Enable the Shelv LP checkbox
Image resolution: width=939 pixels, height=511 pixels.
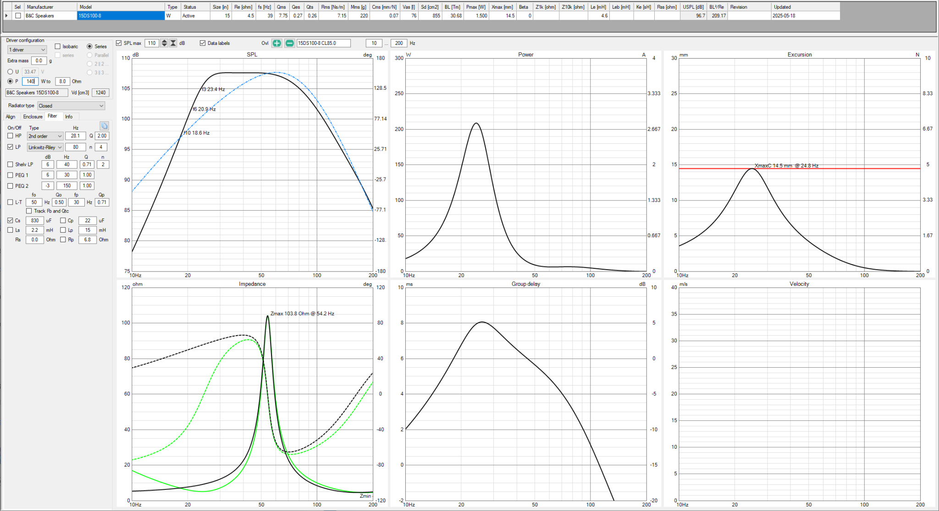[x=10, y=164]
